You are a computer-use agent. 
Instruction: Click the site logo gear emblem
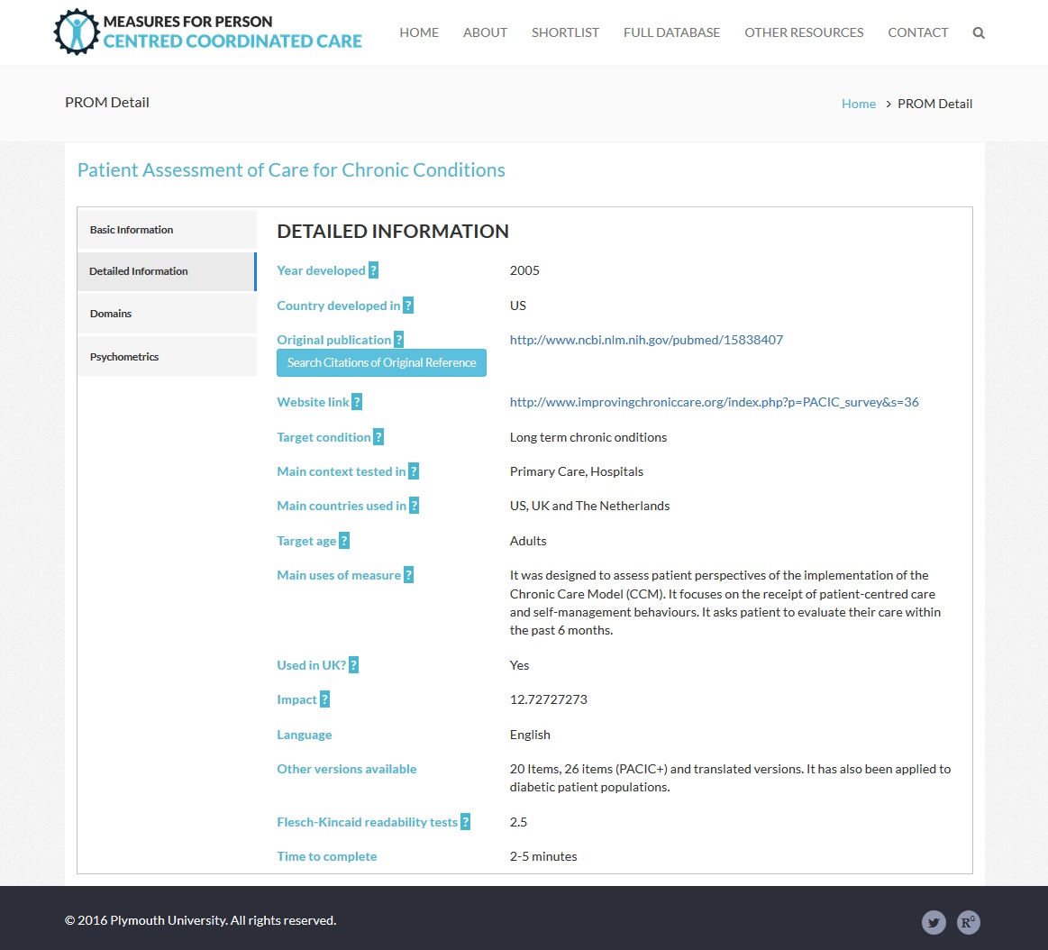point(75,32)
